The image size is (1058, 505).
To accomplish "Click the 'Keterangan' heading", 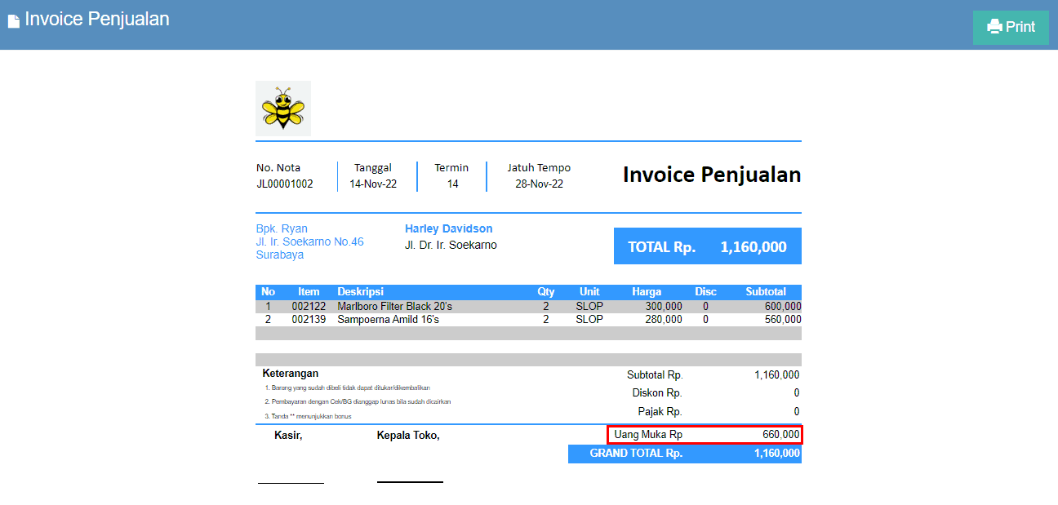I will [291, 374].
